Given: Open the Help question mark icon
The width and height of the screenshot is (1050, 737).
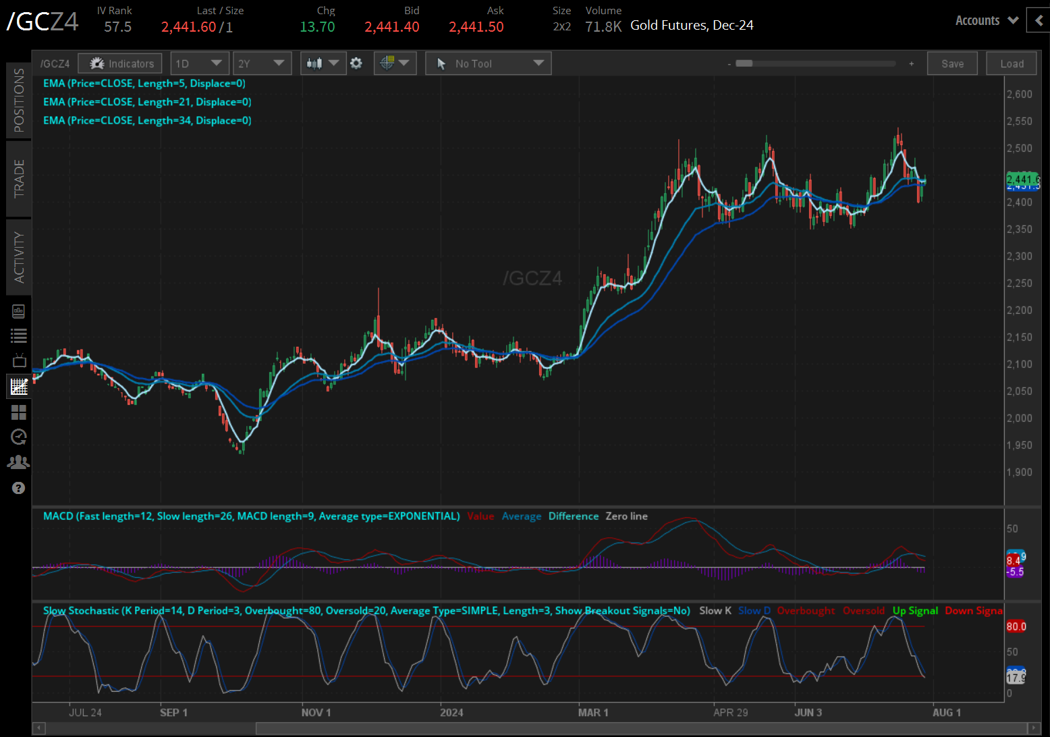Looking at the screenshot, I should click(18, 487).
